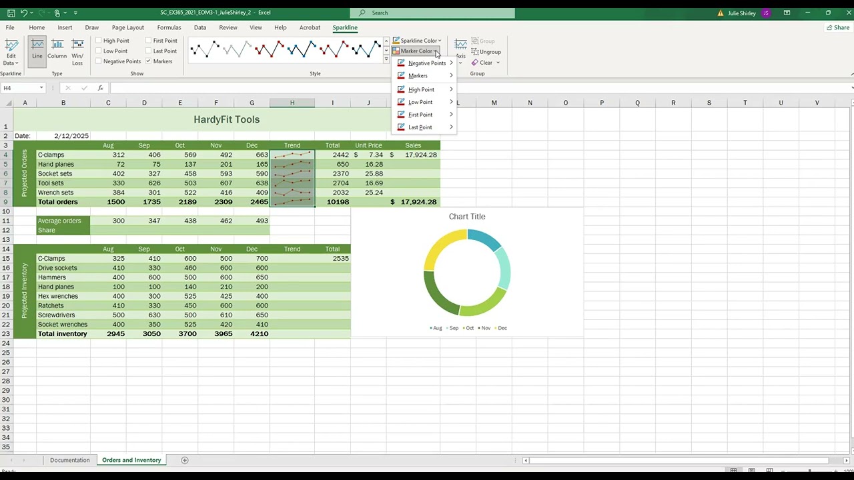The width and height of the screenshot is (854, 480).
Task: Select the Total orders cell
Action: pyautogui.click(x=63, y=202)
